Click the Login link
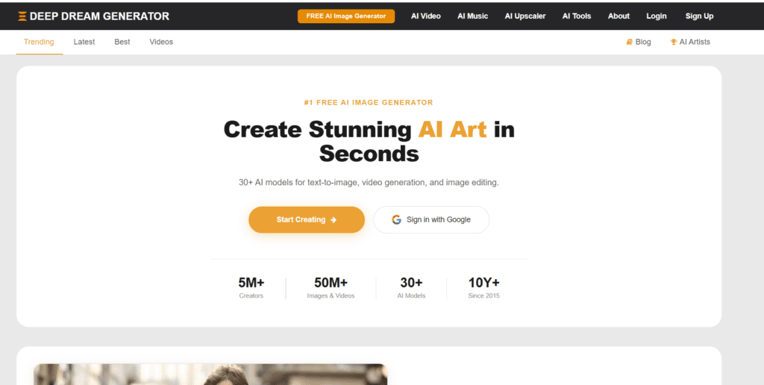The image size is (764, 385). [x=657, y=16]
